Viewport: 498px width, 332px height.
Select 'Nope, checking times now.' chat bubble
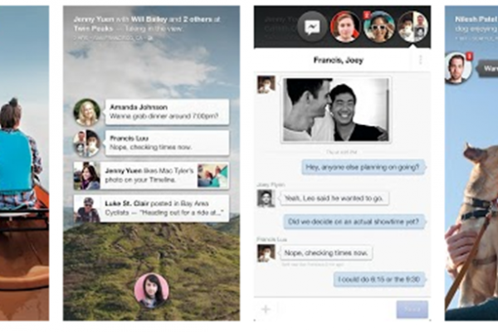click(x=326, y=253)
